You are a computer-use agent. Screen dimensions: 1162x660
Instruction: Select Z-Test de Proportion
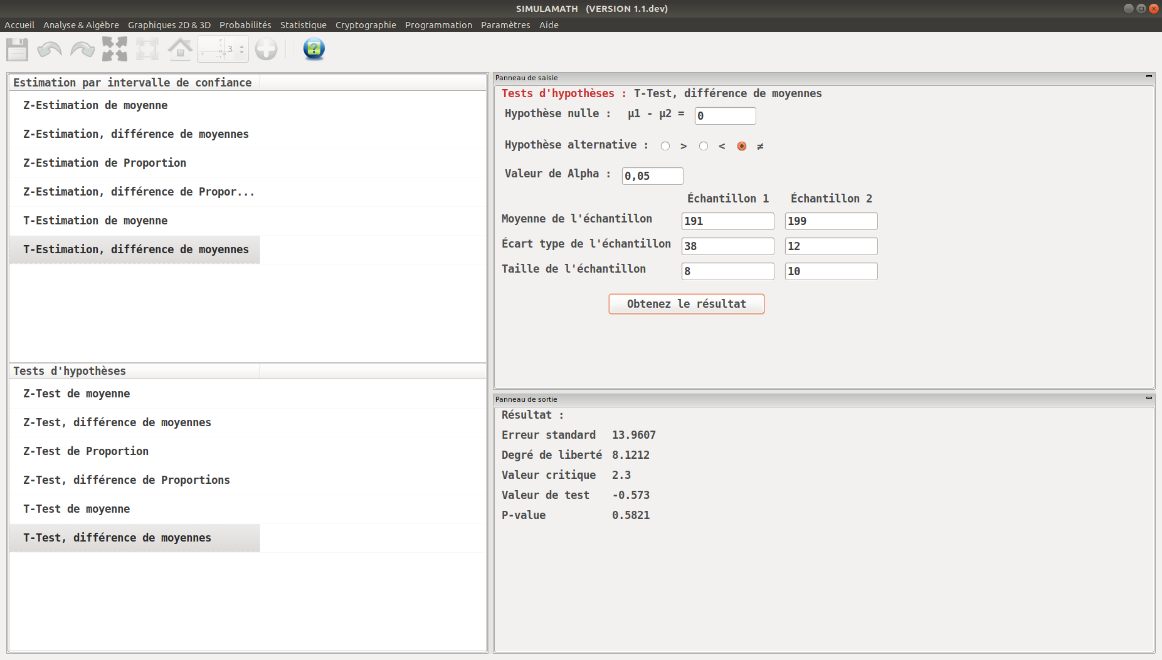coord(135,451)
